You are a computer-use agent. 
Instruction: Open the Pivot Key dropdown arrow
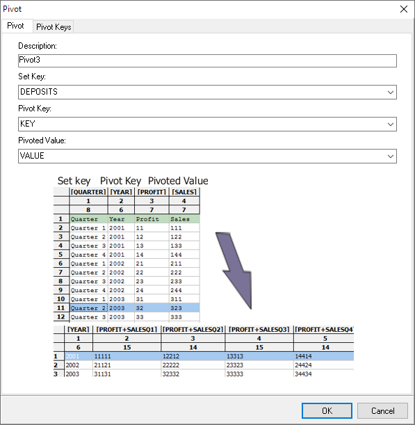(x=391, y=124)
